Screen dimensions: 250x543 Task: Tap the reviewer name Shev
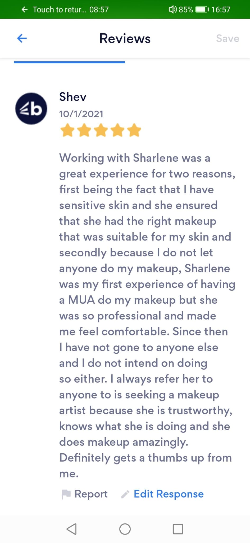pyautogui.click(x=73, y=97)
